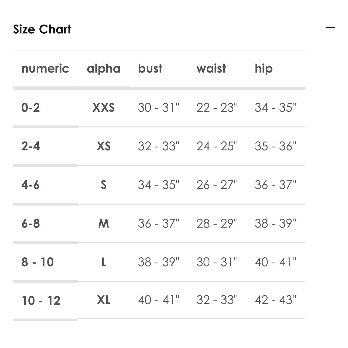This screenshot has width=348, height=348.
Task: Click the hip column header
Action: (x=264, y=69)
